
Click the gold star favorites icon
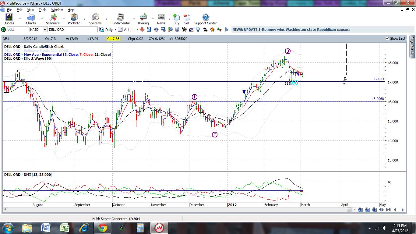[x=212, y=30]
